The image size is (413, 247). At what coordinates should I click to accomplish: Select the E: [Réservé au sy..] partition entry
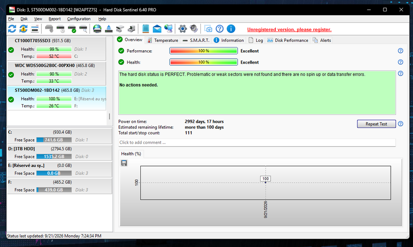[60, 169]
